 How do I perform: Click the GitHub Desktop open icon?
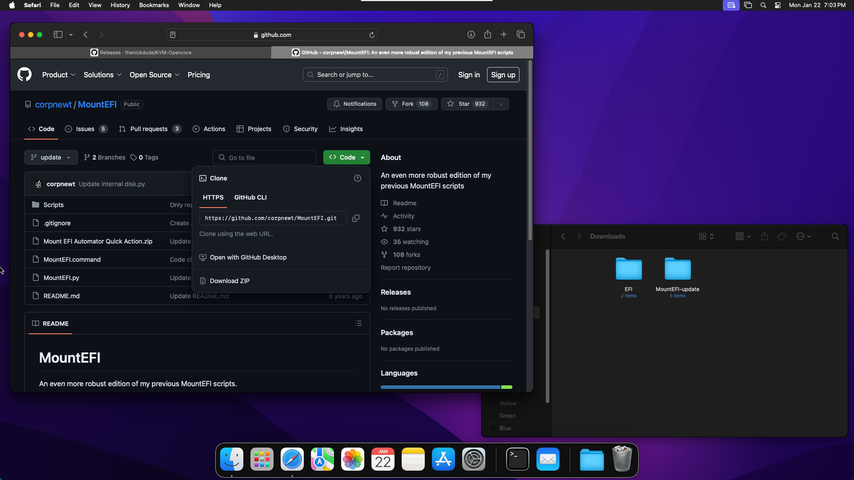coord(203,257)
